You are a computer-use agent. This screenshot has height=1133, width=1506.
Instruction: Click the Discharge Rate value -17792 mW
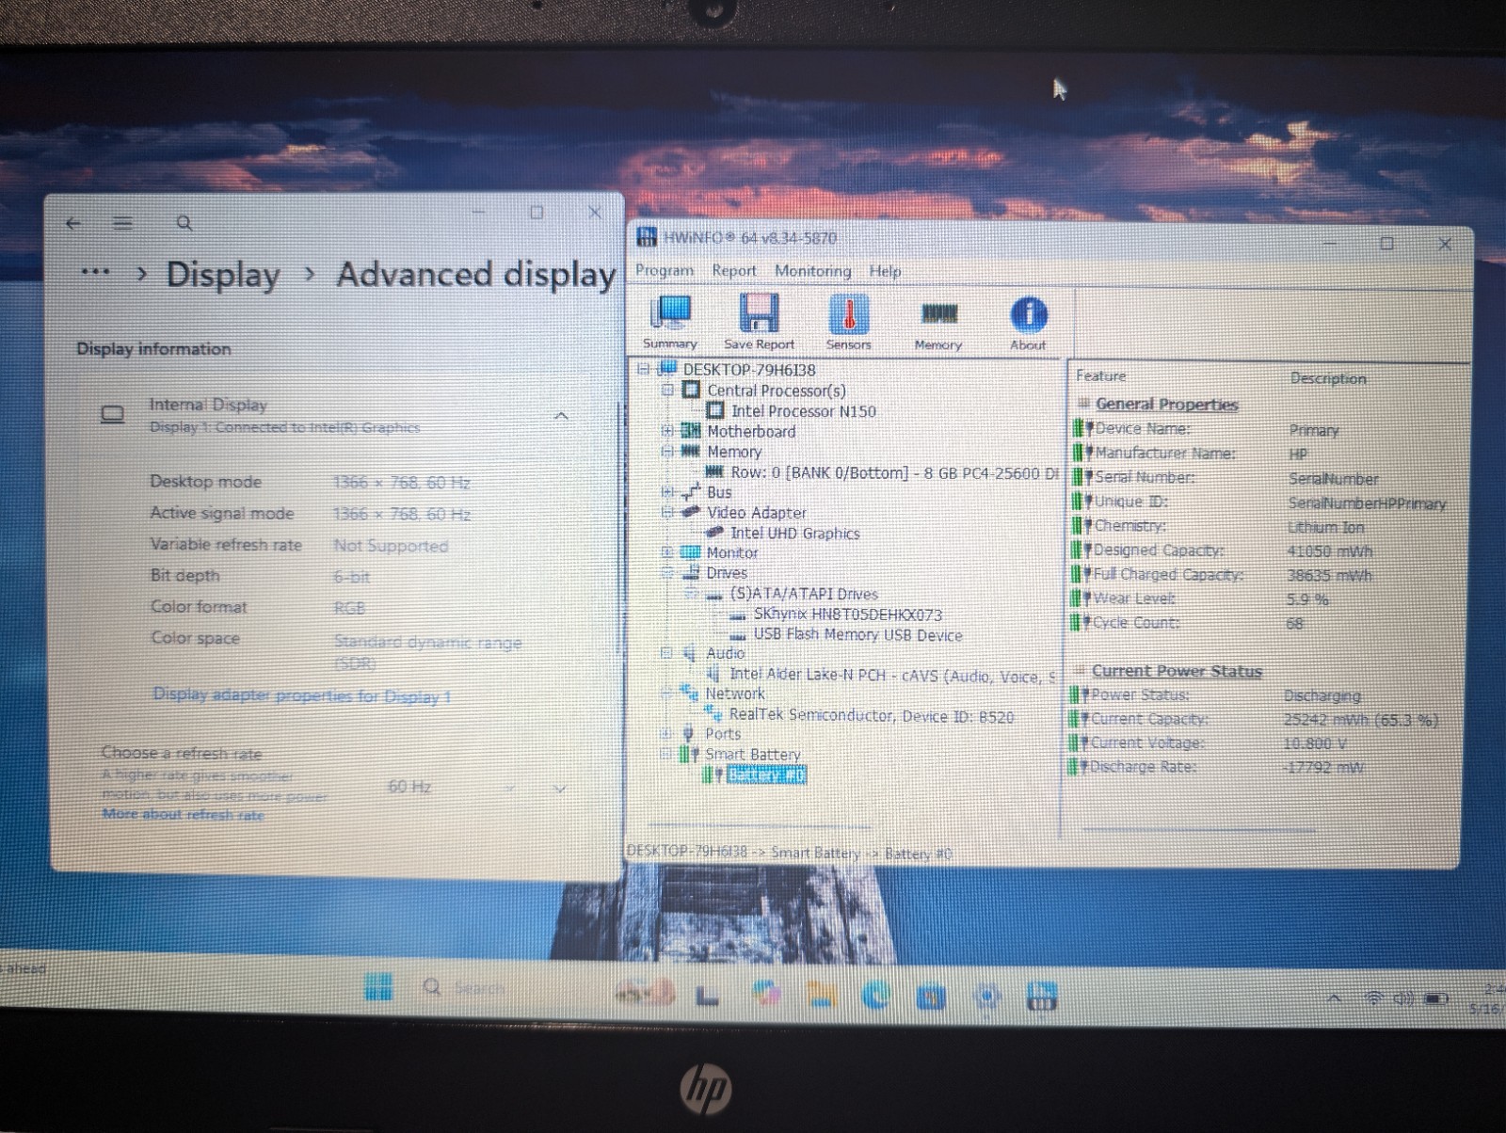(1323, 768)
